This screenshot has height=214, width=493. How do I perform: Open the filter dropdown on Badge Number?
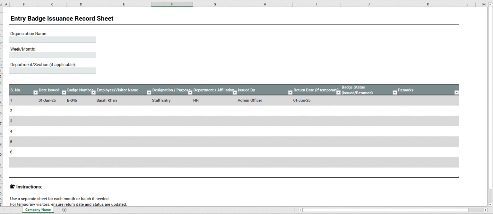(x=93, y=93)
